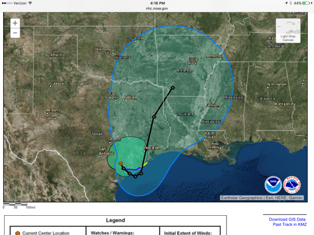Select the orange current center location marker

coord(121,164)
